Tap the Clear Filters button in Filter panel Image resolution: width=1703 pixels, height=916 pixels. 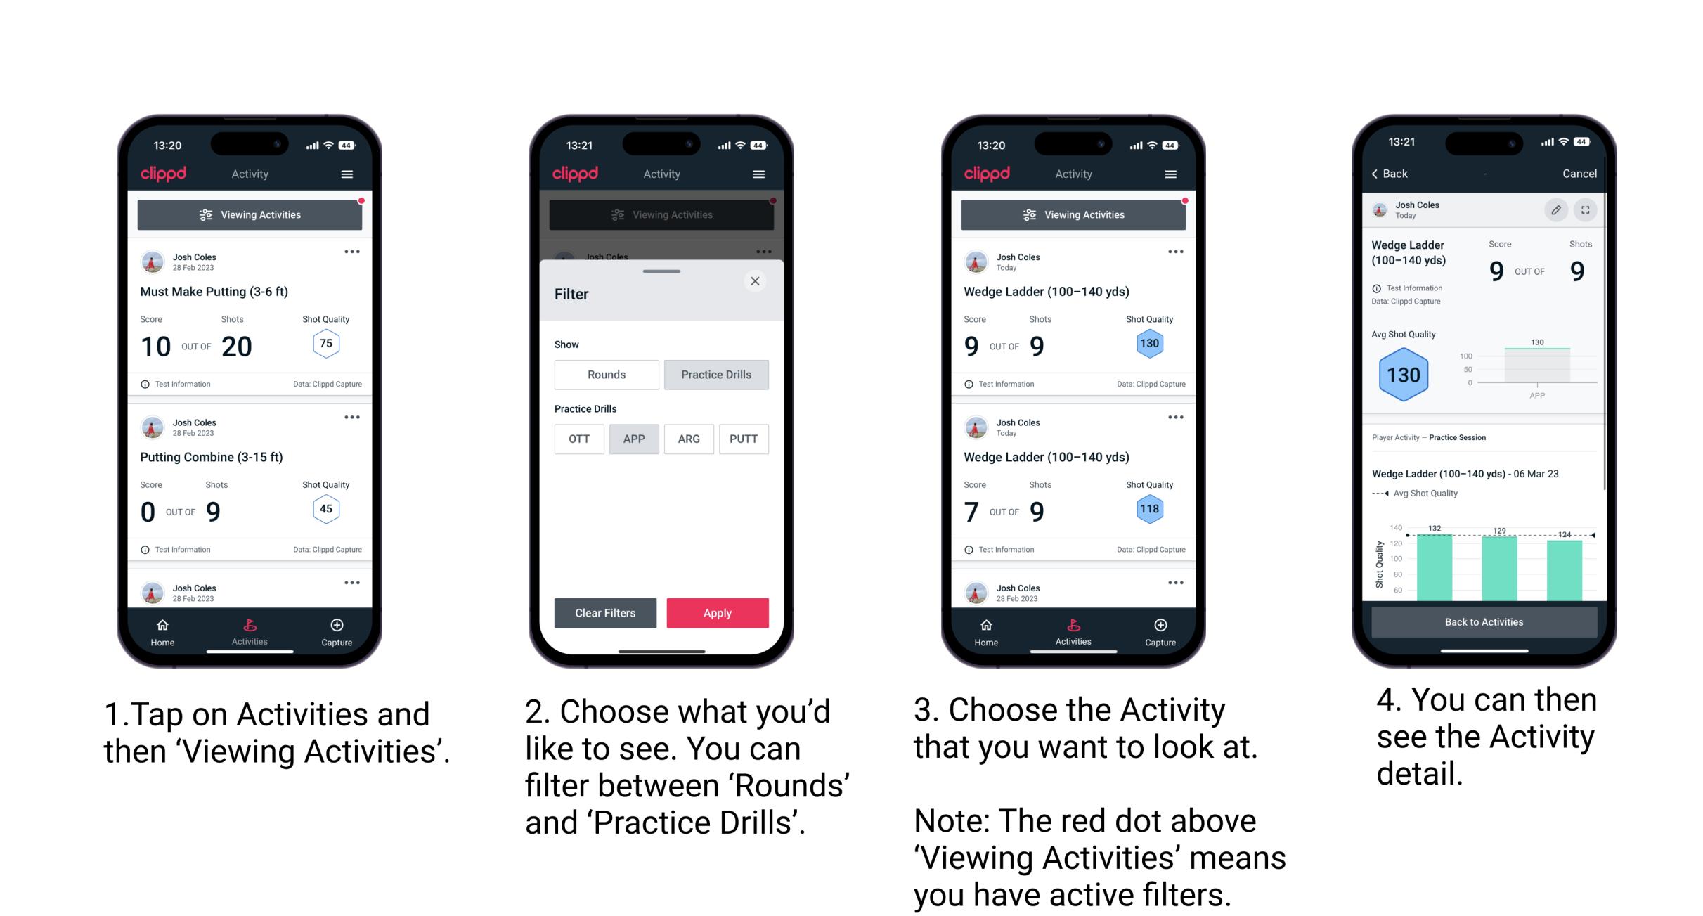coord(604,612)
